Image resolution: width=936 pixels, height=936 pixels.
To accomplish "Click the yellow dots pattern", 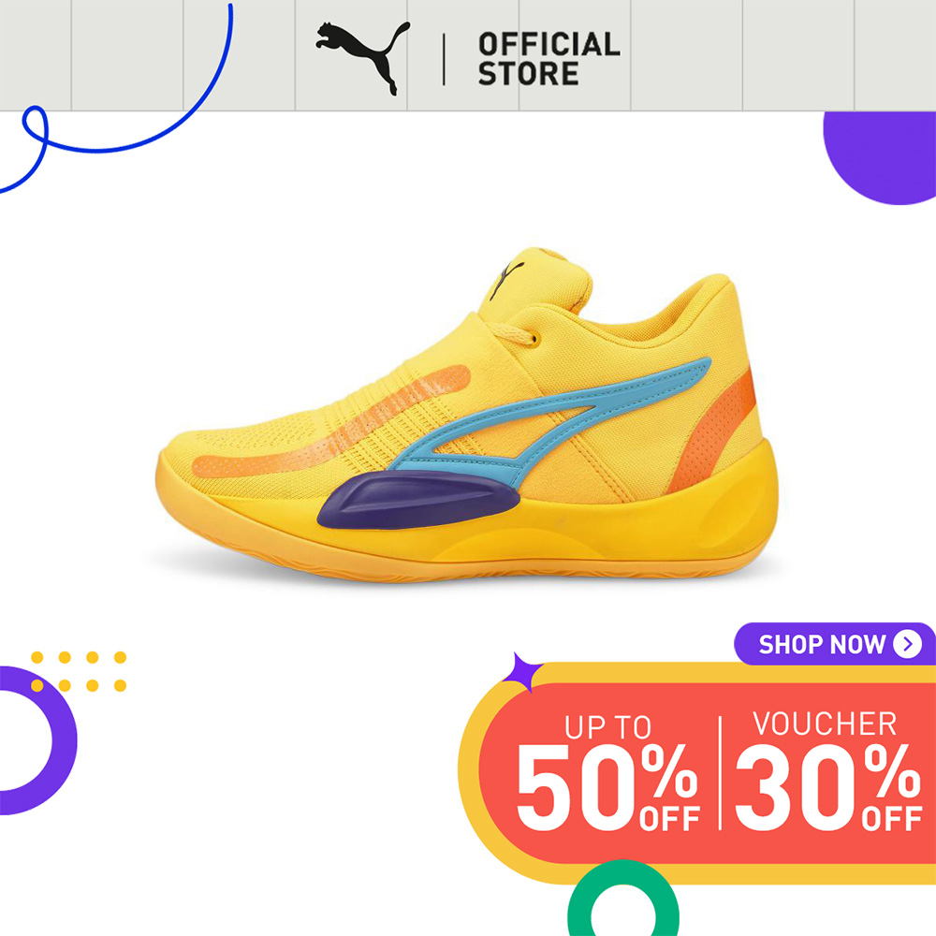I will (x=79, y=671).
